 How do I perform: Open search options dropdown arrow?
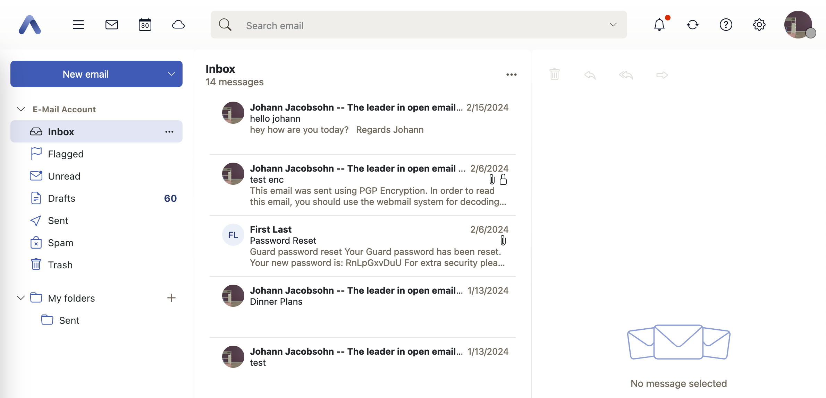613,25
